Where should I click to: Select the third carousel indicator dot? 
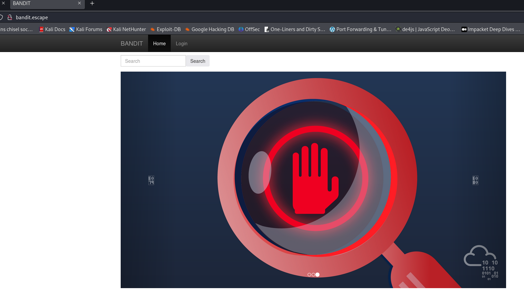(x=317, y=275)
